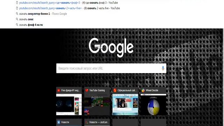This screenshot has width=224, height=126.
Task: Open the YouTube suggestion for 'скачать 2 часть five'
Action: [69, 8]
